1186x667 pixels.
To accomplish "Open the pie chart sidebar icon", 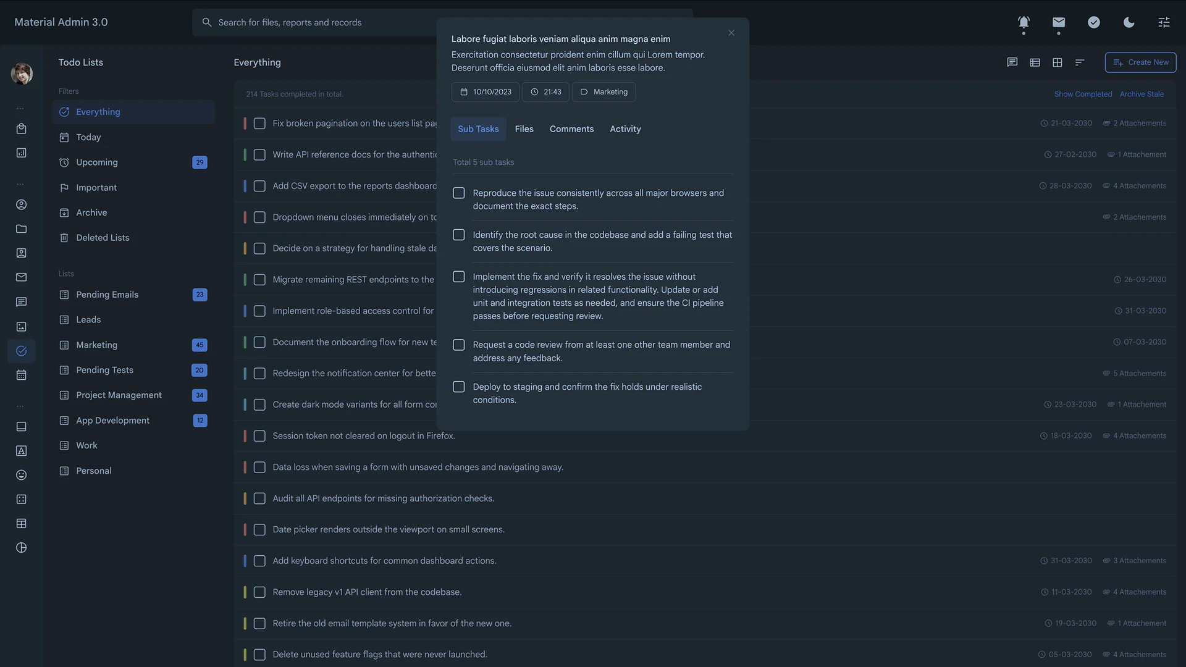I will (21, 548).
